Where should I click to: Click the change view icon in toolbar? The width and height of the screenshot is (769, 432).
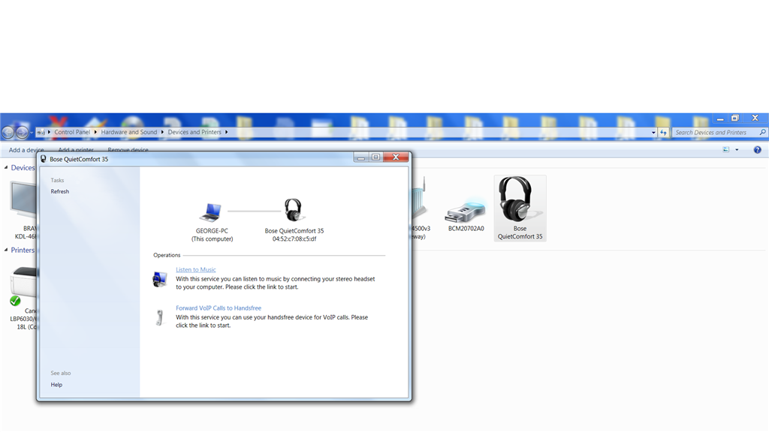tap(726, 149)
